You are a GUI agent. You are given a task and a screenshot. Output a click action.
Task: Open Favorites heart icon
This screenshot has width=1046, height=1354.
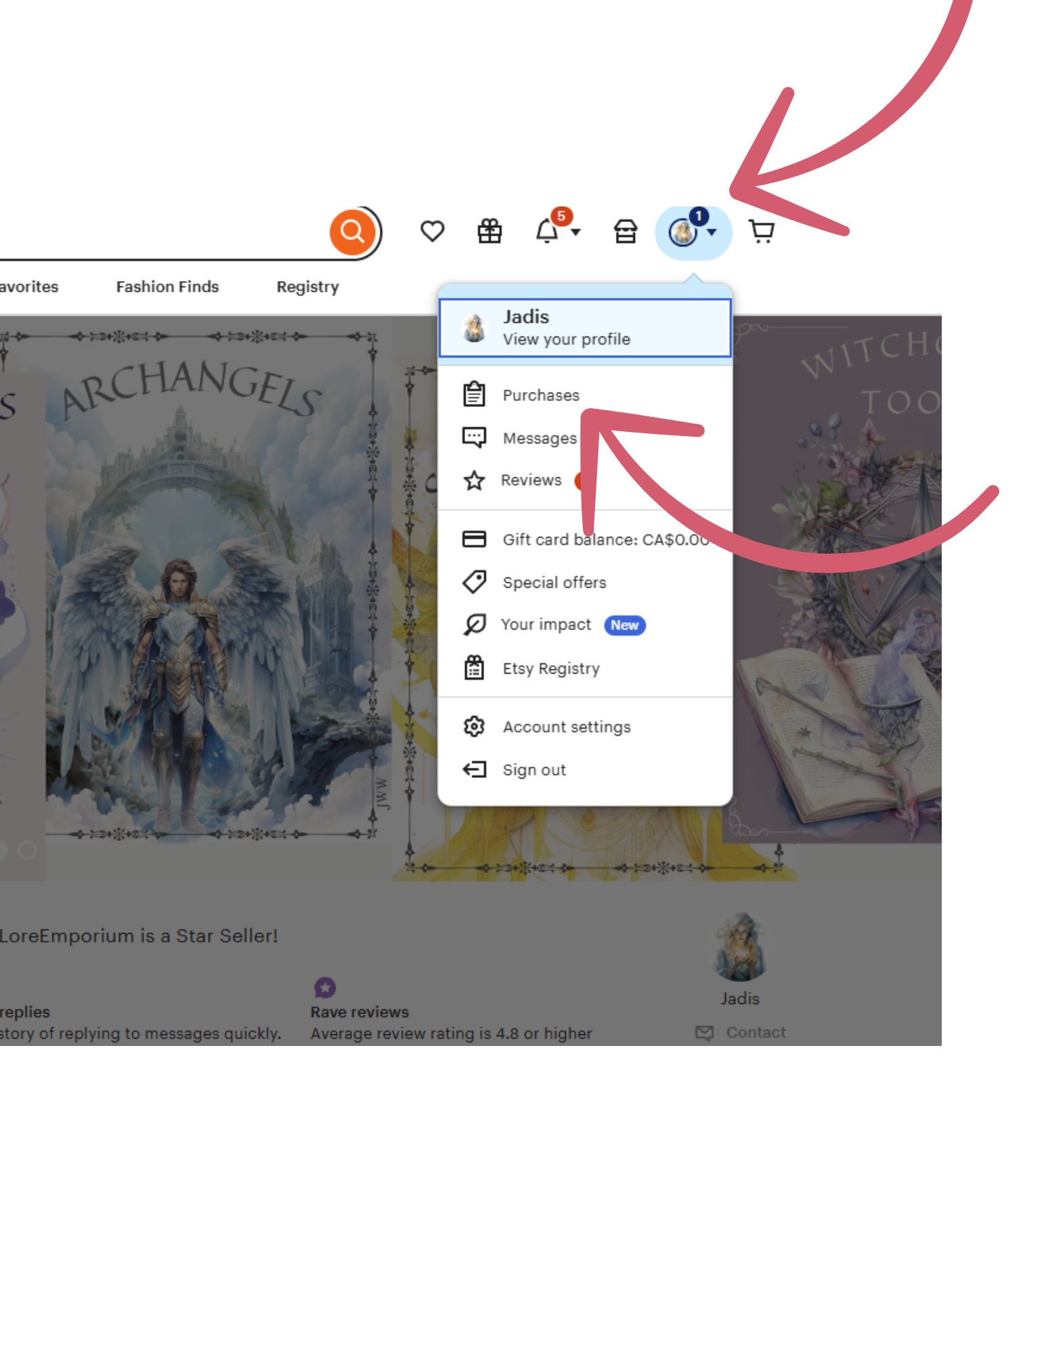432,232
